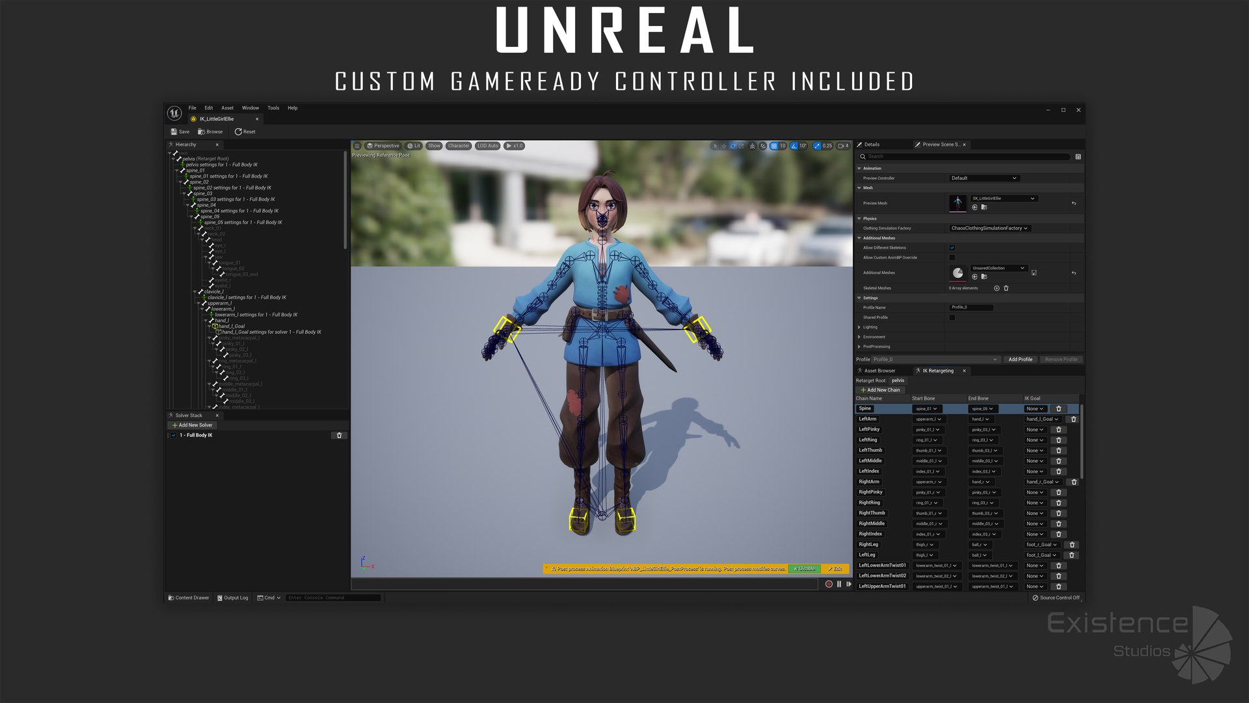Activate the Rotate gizmo tool
The width and height of the screenshot is (1249, 703).
click(x=733, y=146)
